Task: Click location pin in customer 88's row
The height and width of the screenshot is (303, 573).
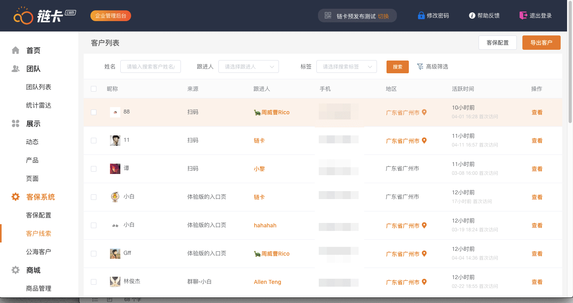Action: (424, 112)
